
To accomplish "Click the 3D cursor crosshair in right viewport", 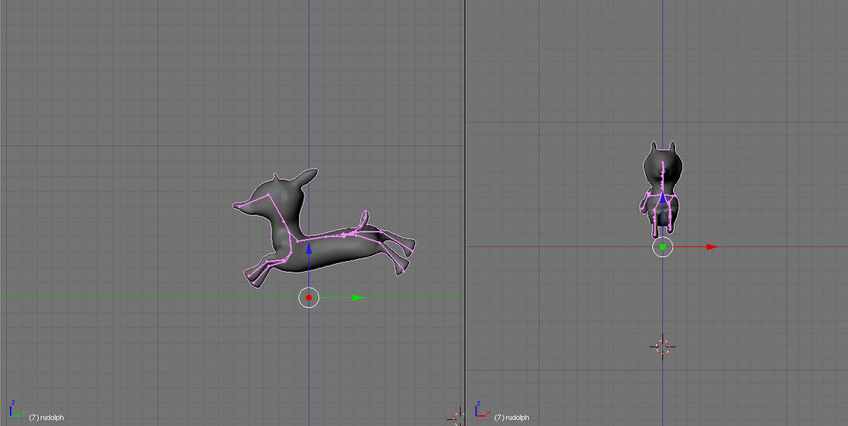I will tap(663, 347).
